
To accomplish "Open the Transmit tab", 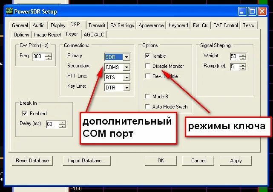I will point(97,25).
